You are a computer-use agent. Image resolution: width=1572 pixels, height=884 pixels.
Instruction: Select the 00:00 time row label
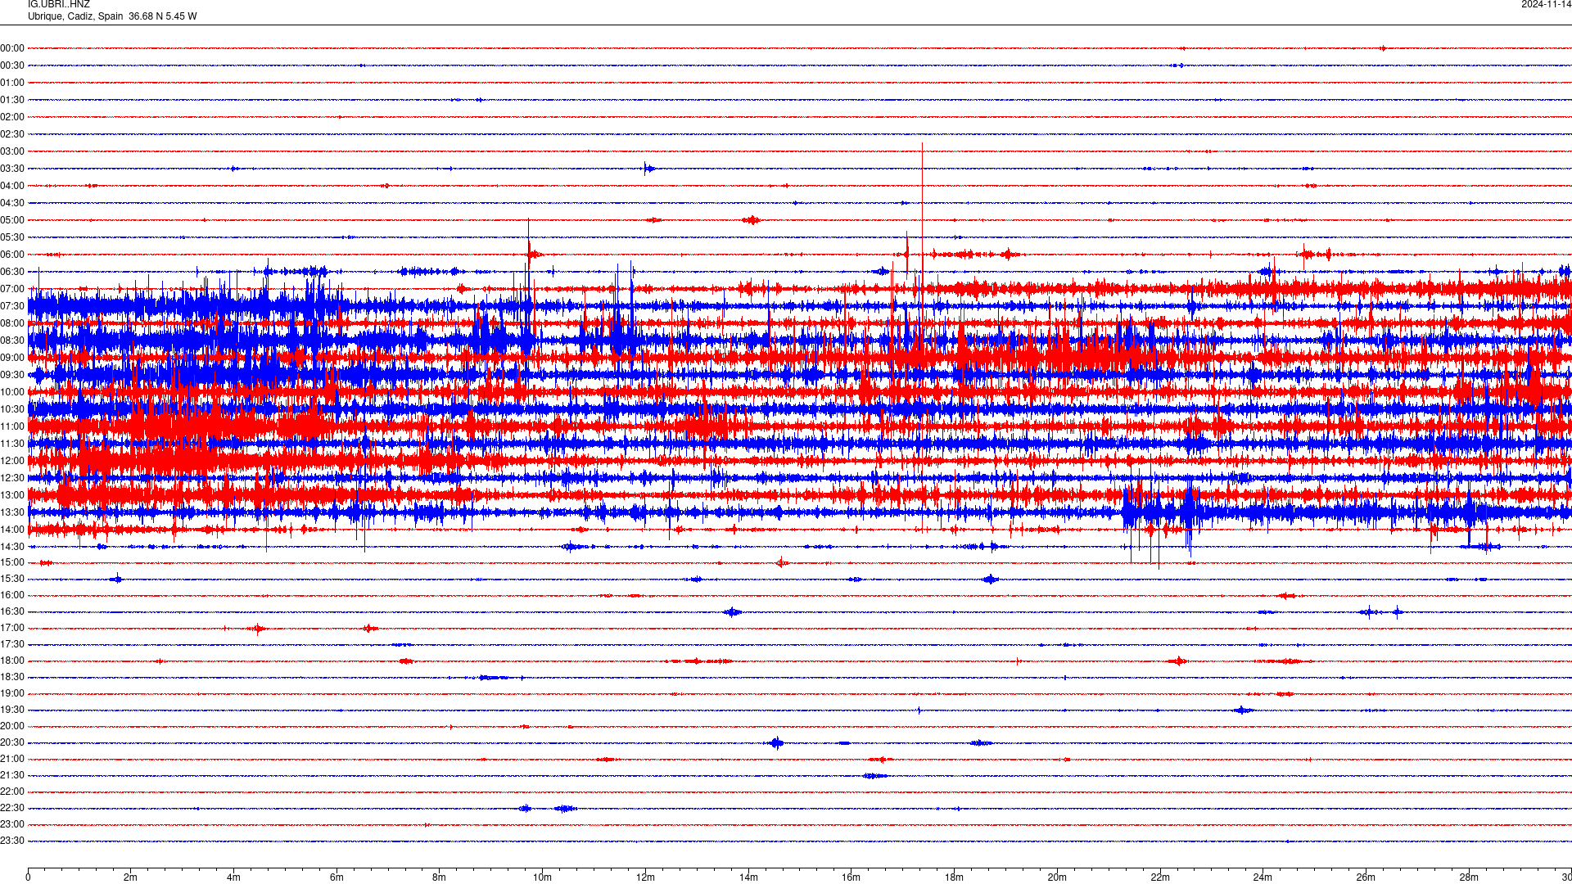click(12, 48)
